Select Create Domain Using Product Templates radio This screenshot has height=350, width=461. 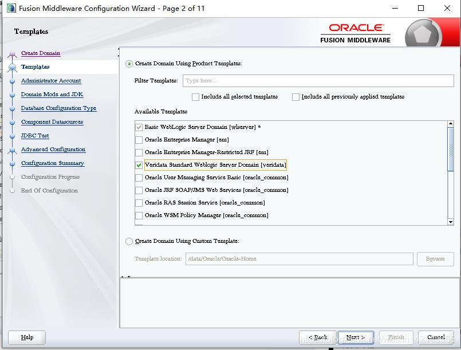129,64
